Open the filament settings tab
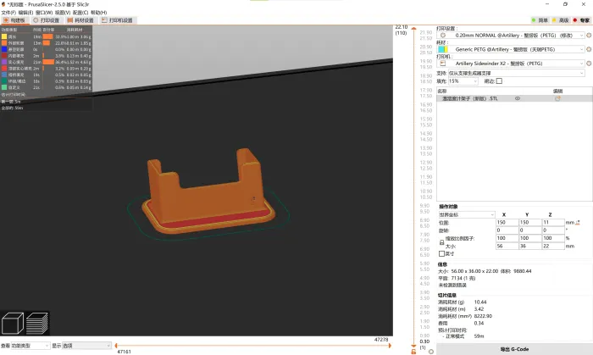The width and height of the screenshot is (593, 355). point(80,20)
